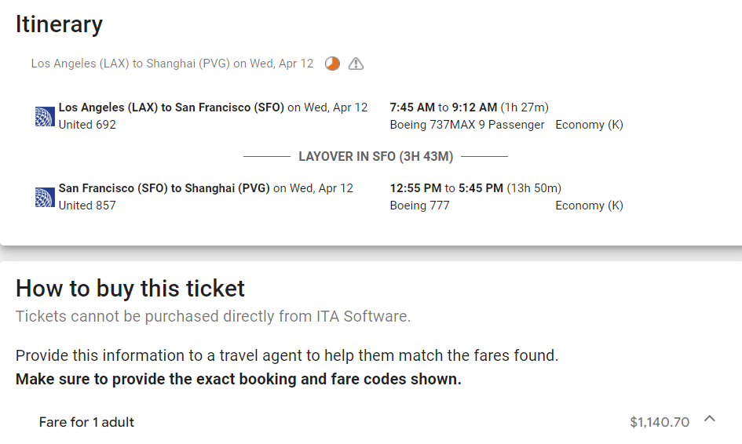
Task: Click the Boeing 777 aircraft text
Action: [419, 206]
